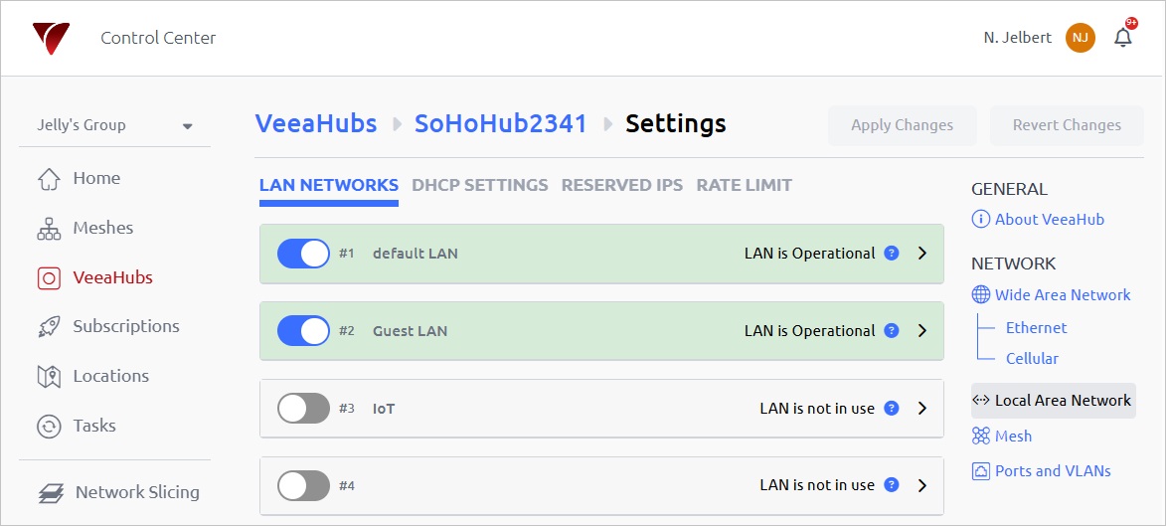The height and width of the screenshot is (526, 1166).
Task: Go to SoHoHub2341 breadcrumb link
Action: pyautogui.click(x=500, y=123)
